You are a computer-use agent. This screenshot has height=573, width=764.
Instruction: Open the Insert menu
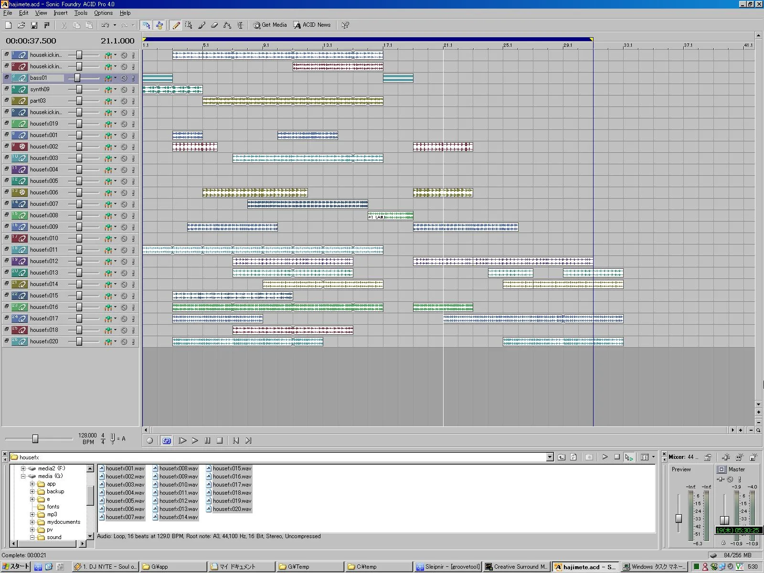coord(60,13)
